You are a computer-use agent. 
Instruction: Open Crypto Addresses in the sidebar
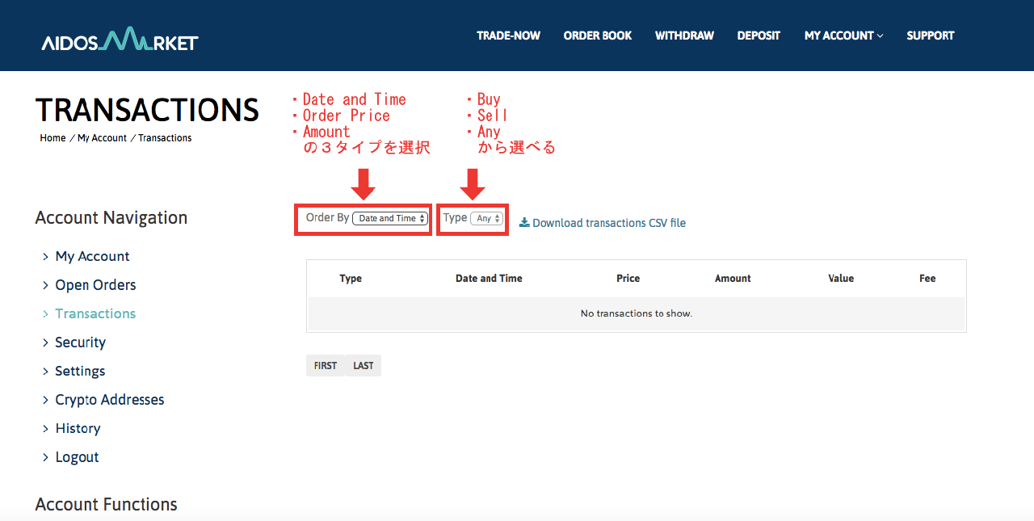109,400
